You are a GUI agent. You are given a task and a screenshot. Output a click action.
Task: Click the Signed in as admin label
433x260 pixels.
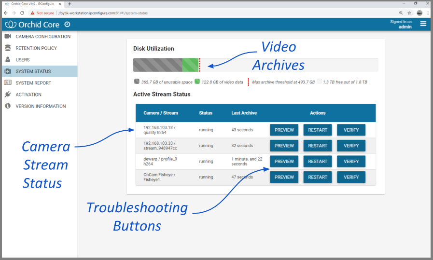point(401,24)
